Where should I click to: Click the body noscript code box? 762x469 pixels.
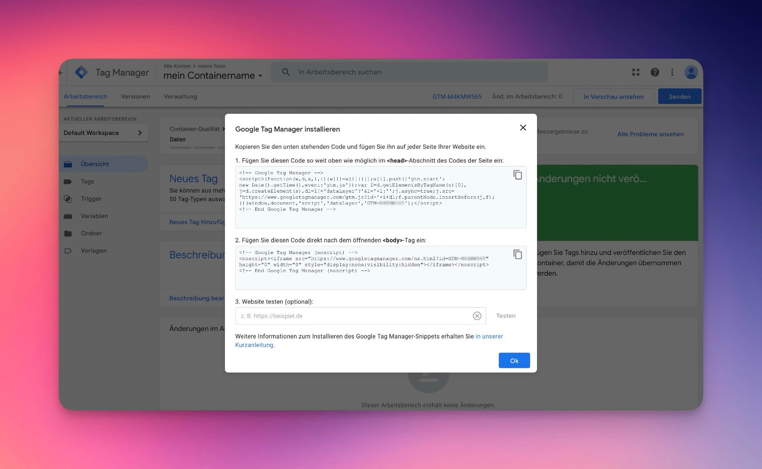381,268
